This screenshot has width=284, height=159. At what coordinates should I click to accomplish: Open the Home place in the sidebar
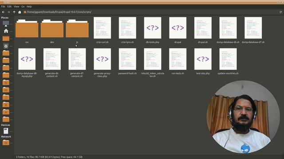[x=6, y=31]
